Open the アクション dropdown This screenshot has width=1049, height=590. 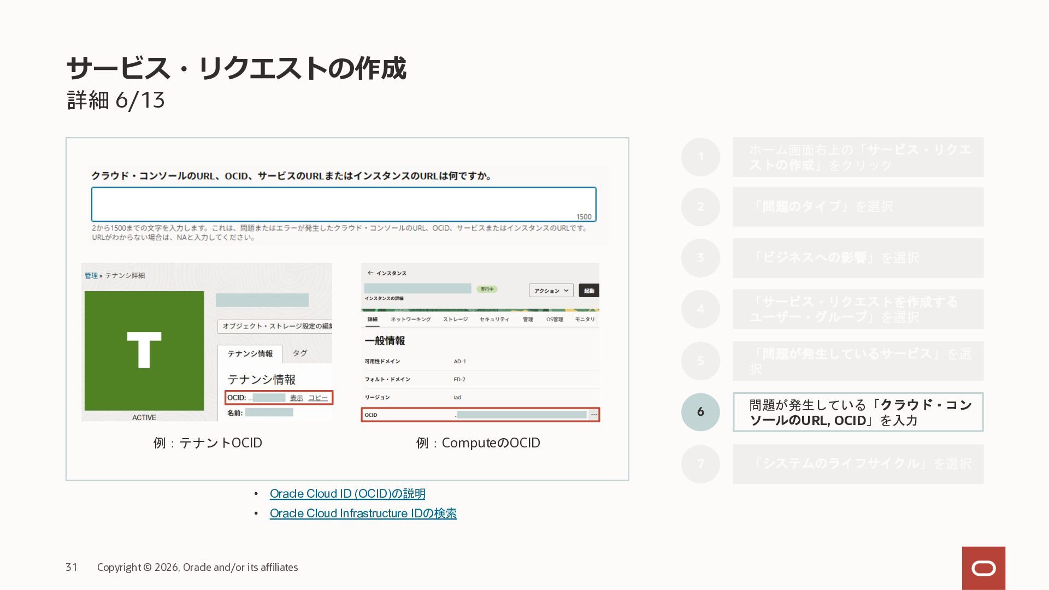[x=551, y=291]
